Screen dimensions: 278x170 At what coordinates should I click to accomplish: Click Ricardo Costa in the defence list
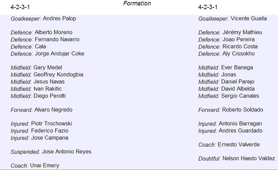point(240,46)
